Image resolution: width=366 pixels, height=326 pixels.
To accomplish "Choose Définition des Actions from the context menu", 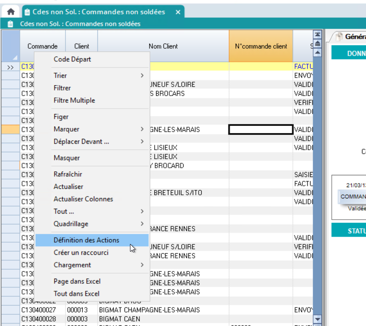I will [x=87, y=240].
